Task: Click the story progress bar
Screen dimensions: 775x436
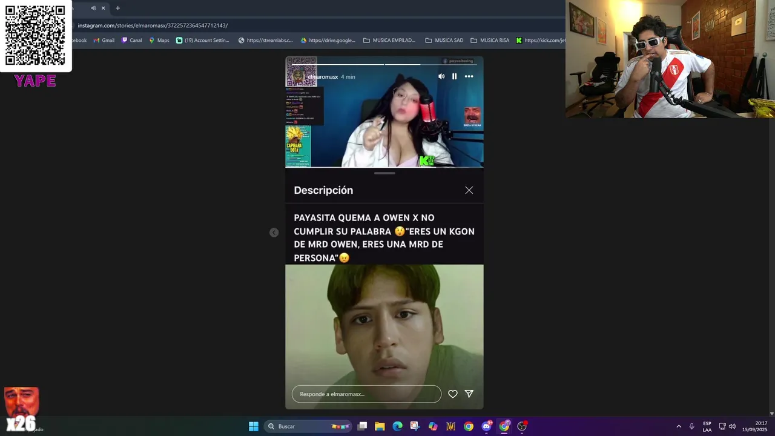Action: pyautogui.click(x=384, y=64)
